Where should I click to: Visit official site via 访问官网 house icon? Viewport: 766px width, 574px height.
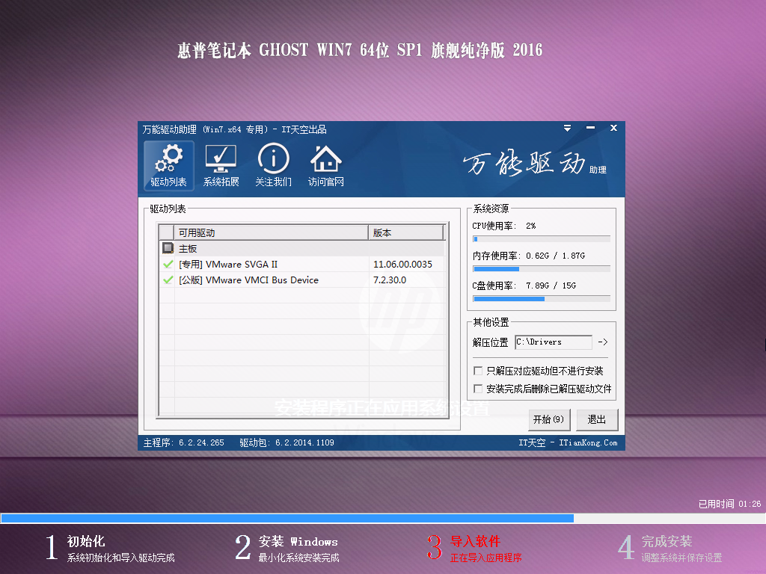click(x=326, y=165)
